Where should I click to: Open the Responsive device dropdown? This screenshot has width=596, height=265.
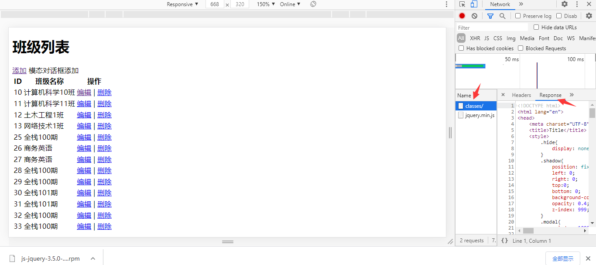(182, 4)
